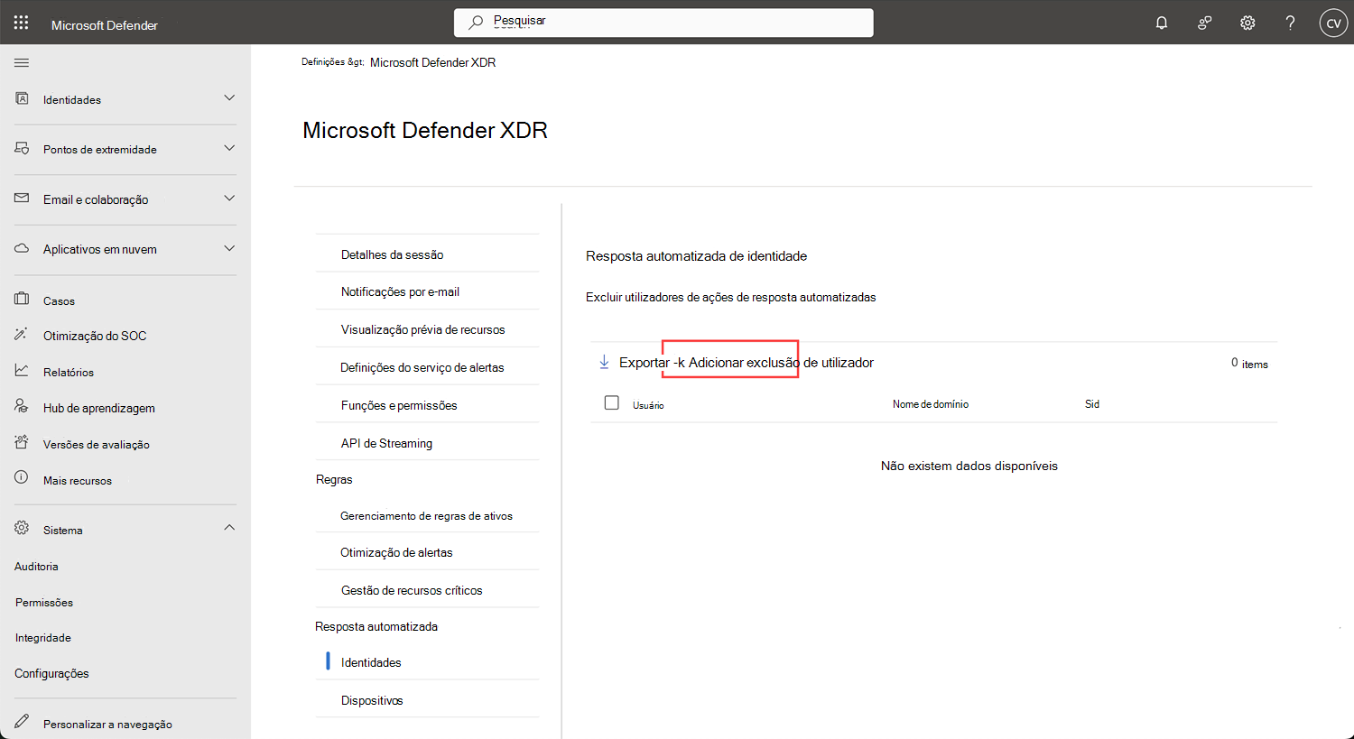Sort by Nome de domínio column header
Viewport: 1354px width, 739px height.
931,404
